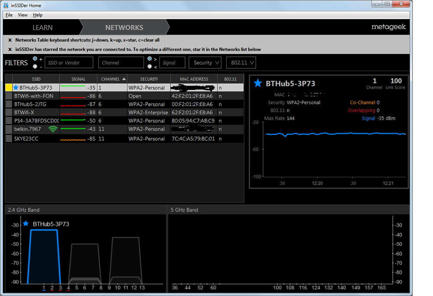Select the include (+) SSID filter radio
The image size is (433, 296).
35,59
